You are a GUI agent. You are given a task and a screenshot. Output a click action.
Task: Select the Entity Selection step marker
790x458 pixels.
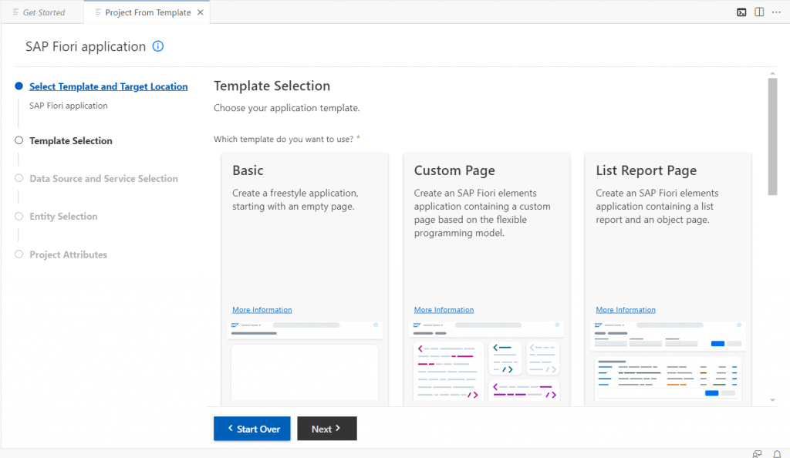pos(19,217)
